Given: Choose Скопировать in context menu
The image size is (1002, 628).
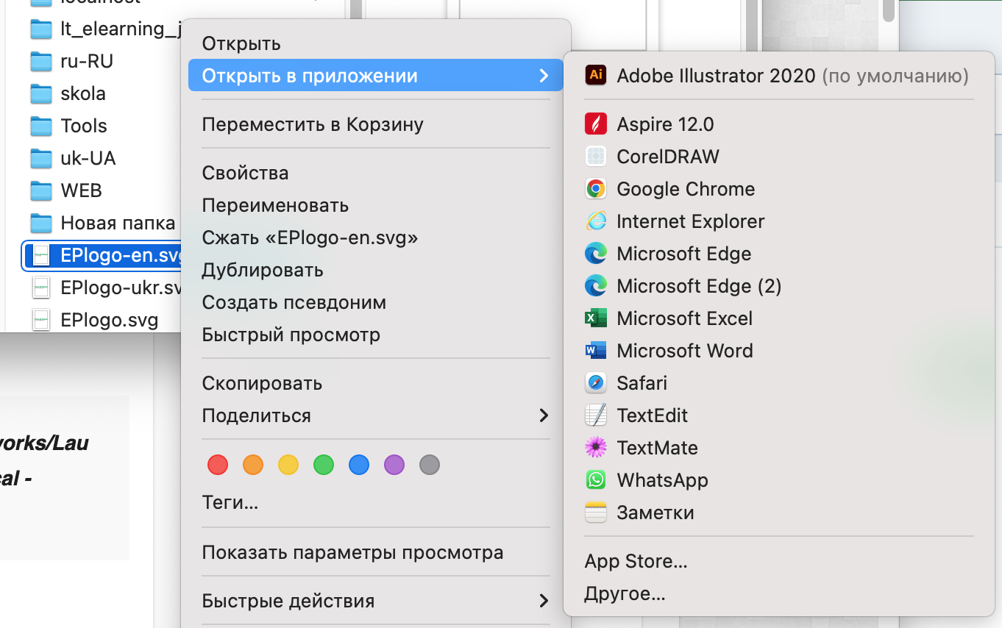Looking at the screenshot, I should (x=376, y=383).
